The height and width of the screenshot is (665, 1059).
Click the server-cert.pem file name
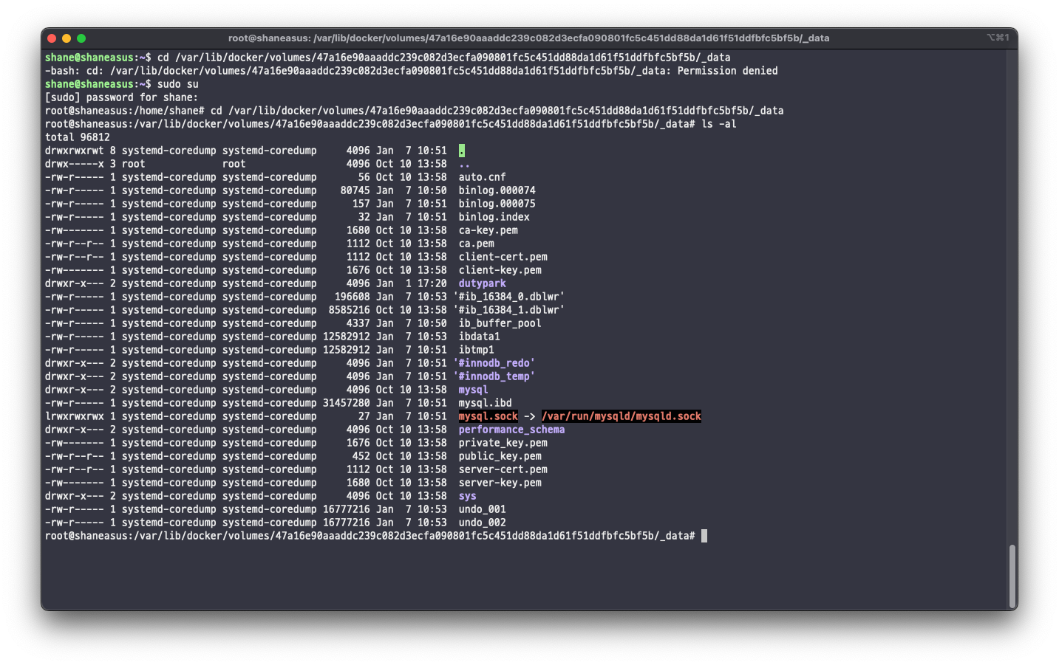[x=503, y=469]
